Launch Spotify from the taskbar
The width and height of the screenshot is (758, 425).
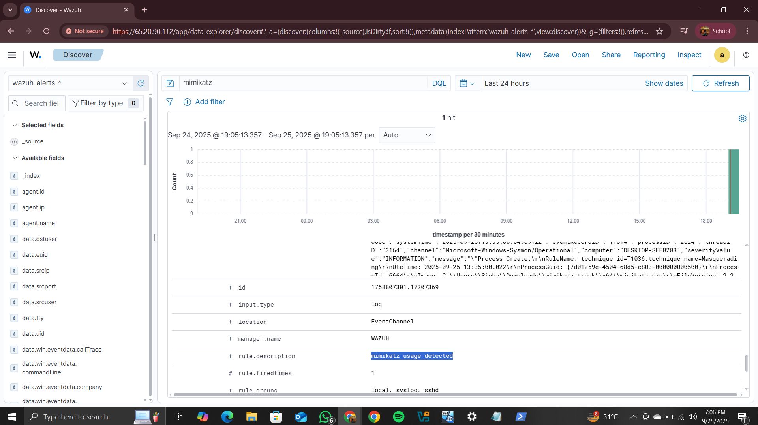(399, 416)
